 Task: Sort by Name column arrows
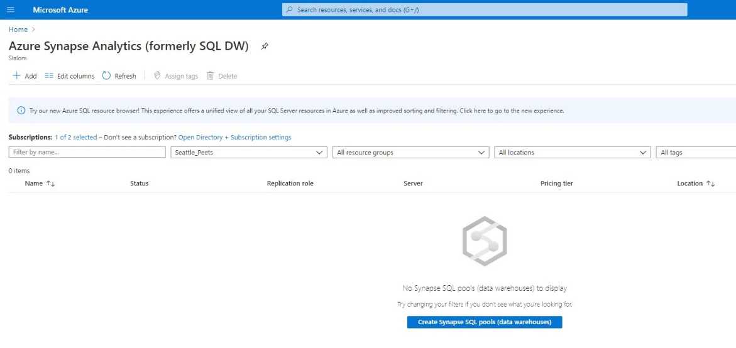point(51,184)
